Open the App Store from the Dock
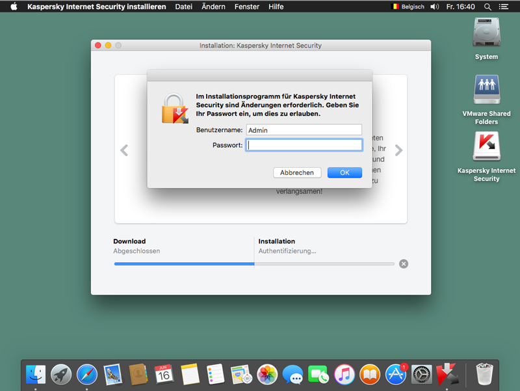The image size is (520, 391). click(x=396, y=374)
